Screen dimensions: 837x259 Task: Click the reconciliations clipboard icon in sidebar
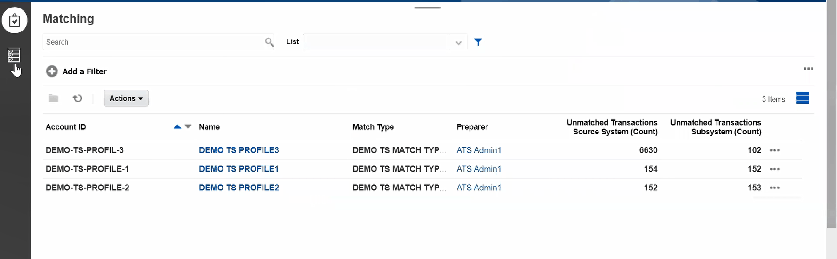tap(15, 20)
